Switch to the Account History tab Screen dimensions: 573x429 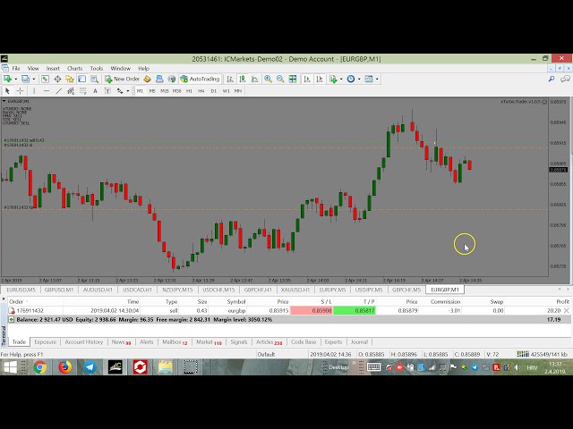point(83,341)
